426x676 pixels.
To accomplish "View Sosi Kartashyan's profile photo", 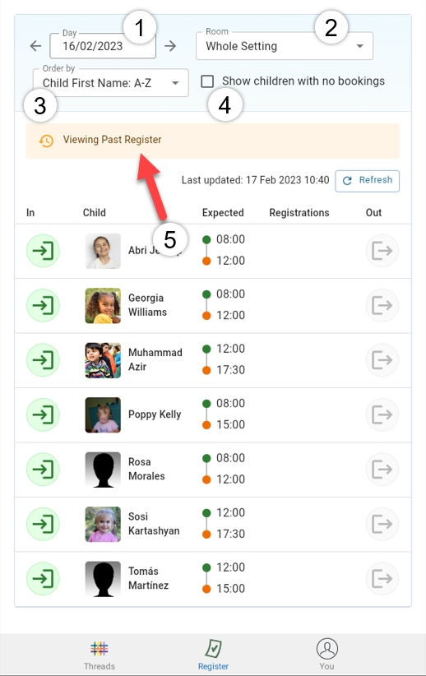I will 103,524.
